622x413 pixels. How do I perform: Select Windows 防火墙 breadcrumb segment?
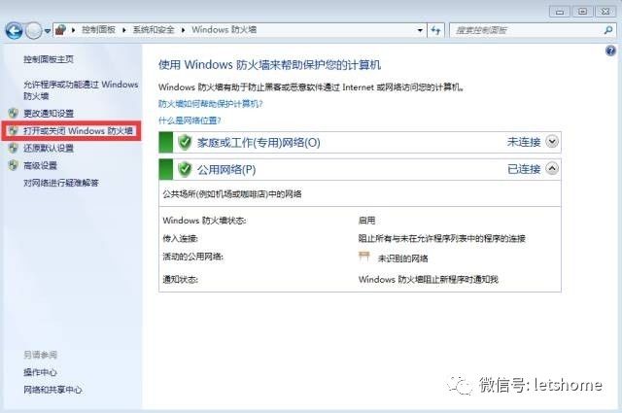[225, 30]
